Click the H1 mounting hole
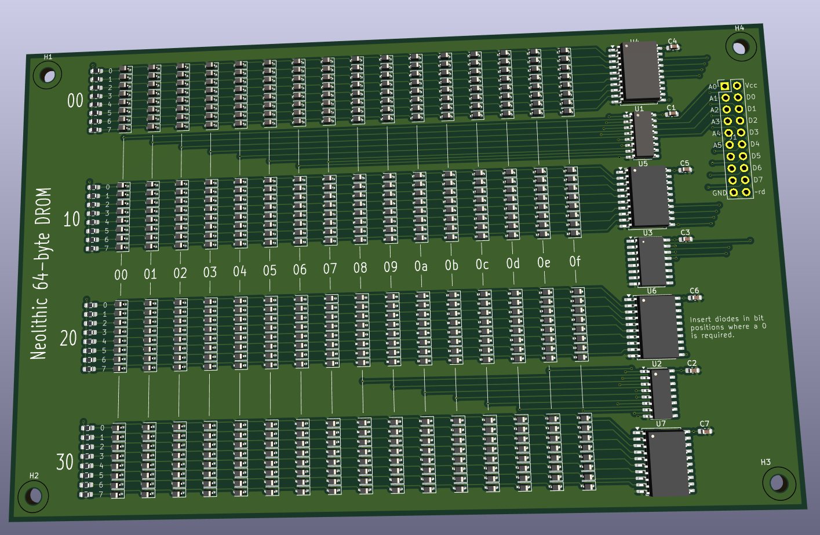This screenshot has width=820, height=535. [x=48, y=75]
